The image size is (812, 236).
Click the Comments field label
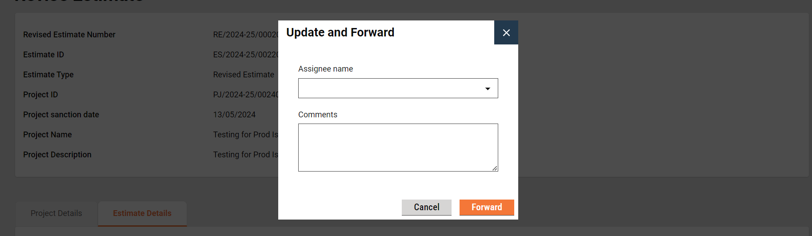coord(317,115)
